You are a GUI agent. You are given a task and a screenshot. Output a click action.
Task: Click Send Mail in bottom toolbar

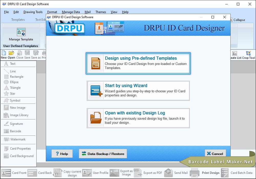coord(176,173)
